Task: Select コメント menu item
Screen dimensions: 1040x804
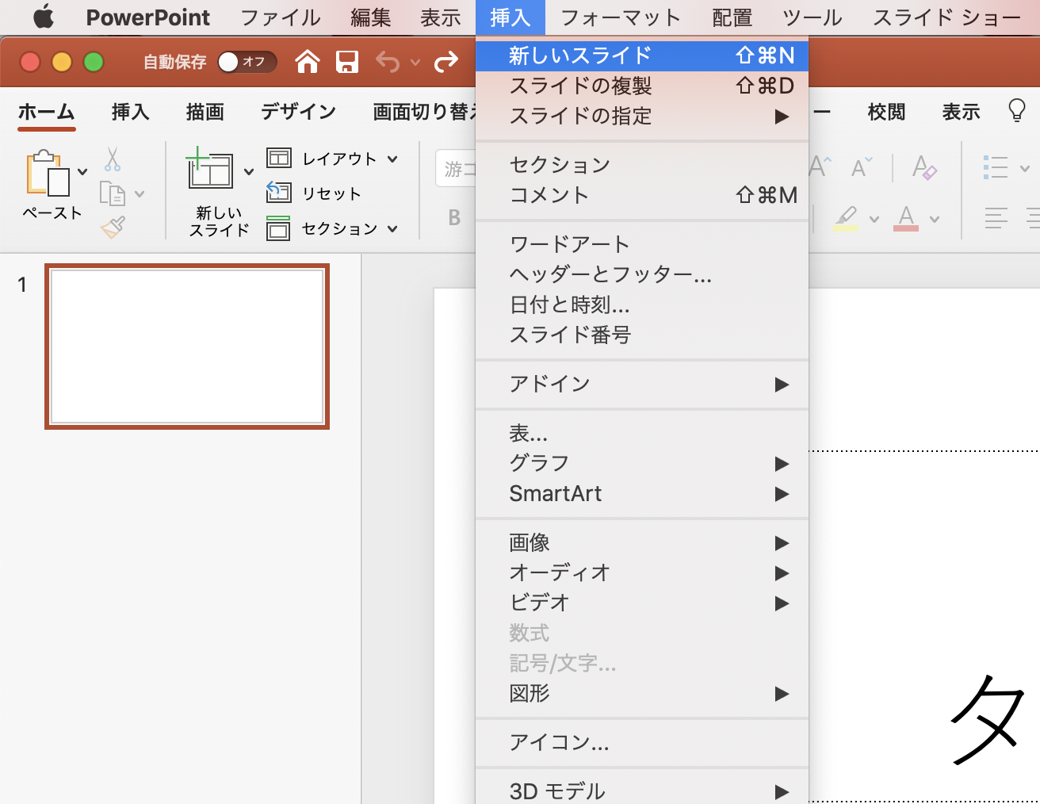Action: click(642, 195)
